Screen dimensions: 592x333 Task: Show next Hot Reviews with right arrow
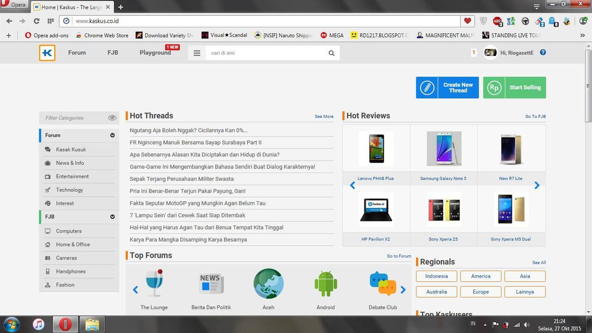click(x=537, y=185)
